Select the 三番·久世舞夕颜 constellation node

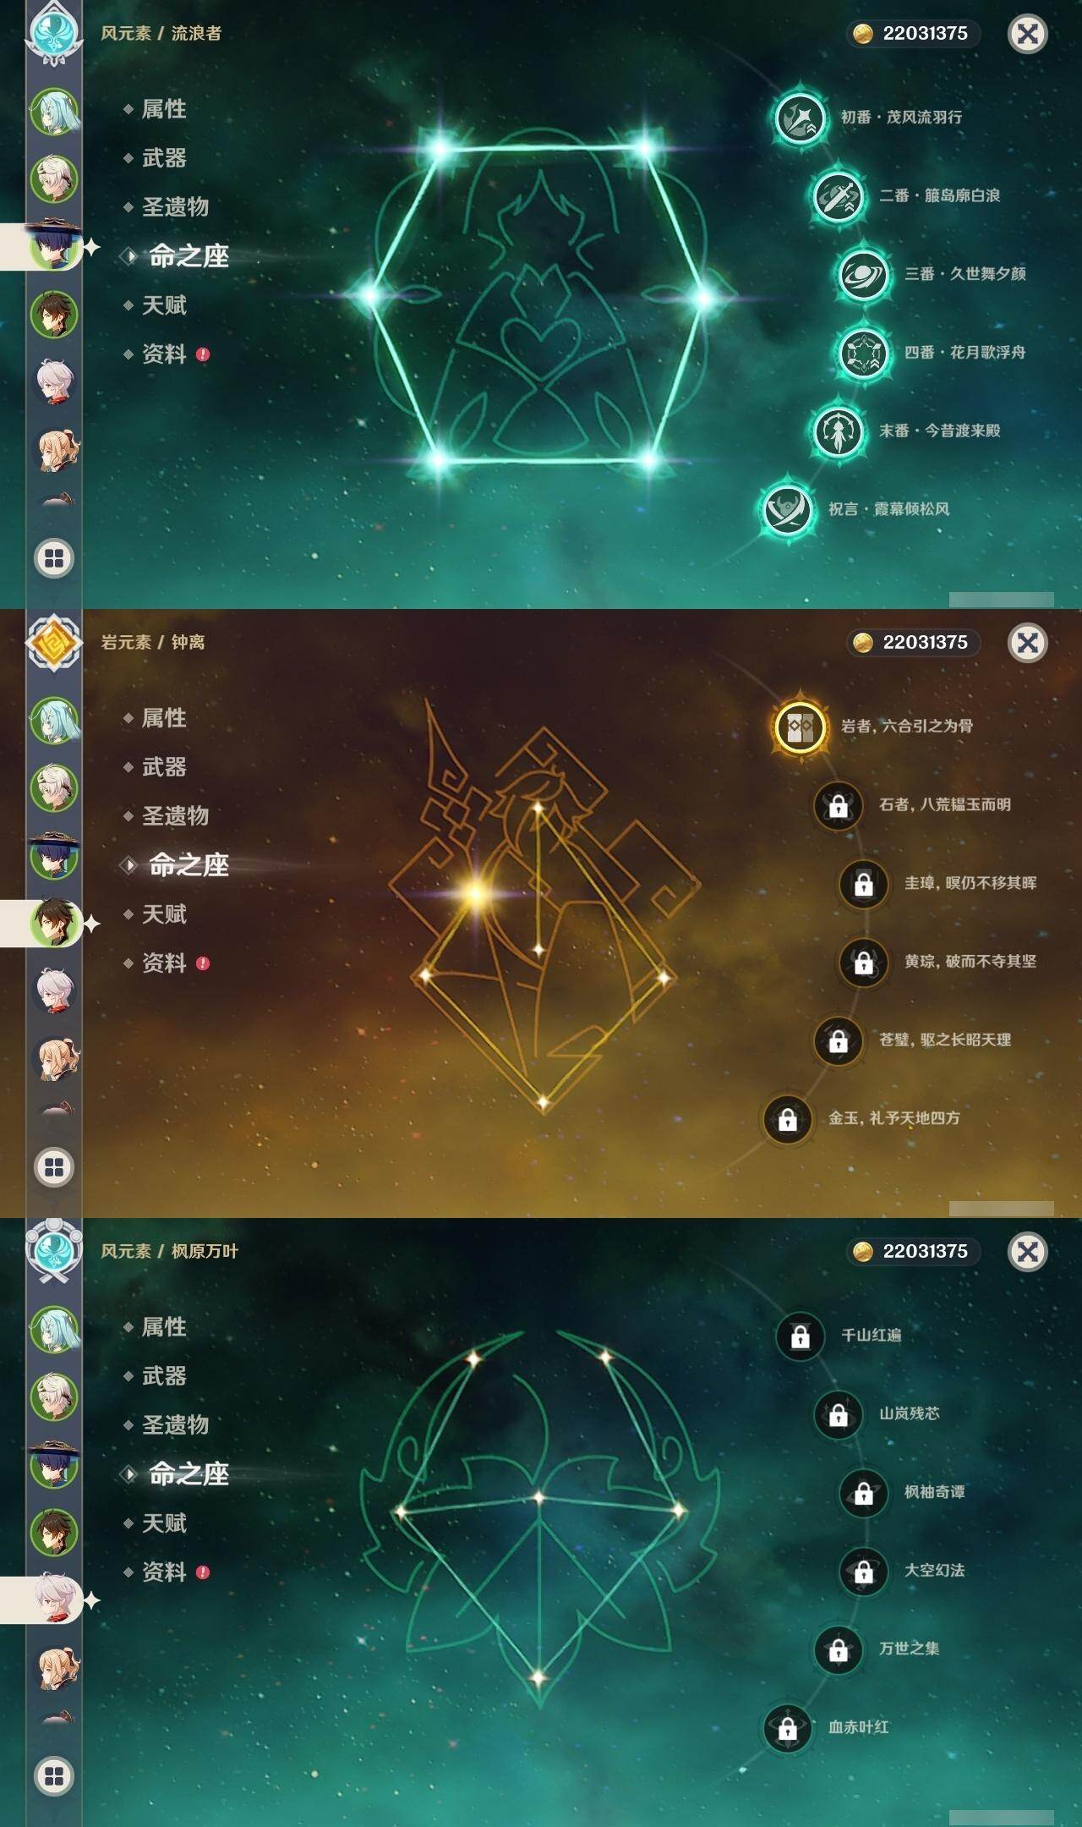pyautogui.click(x=863, y=274)
